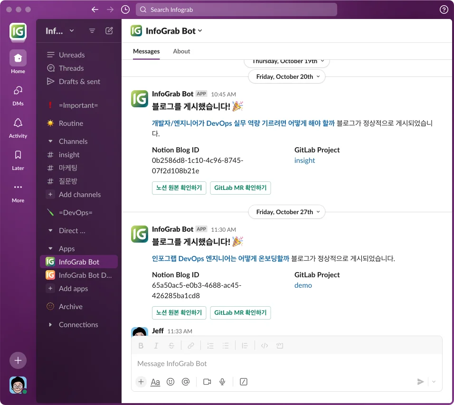
Task: Open the compose new message icon
Action: tap(109, 30)
